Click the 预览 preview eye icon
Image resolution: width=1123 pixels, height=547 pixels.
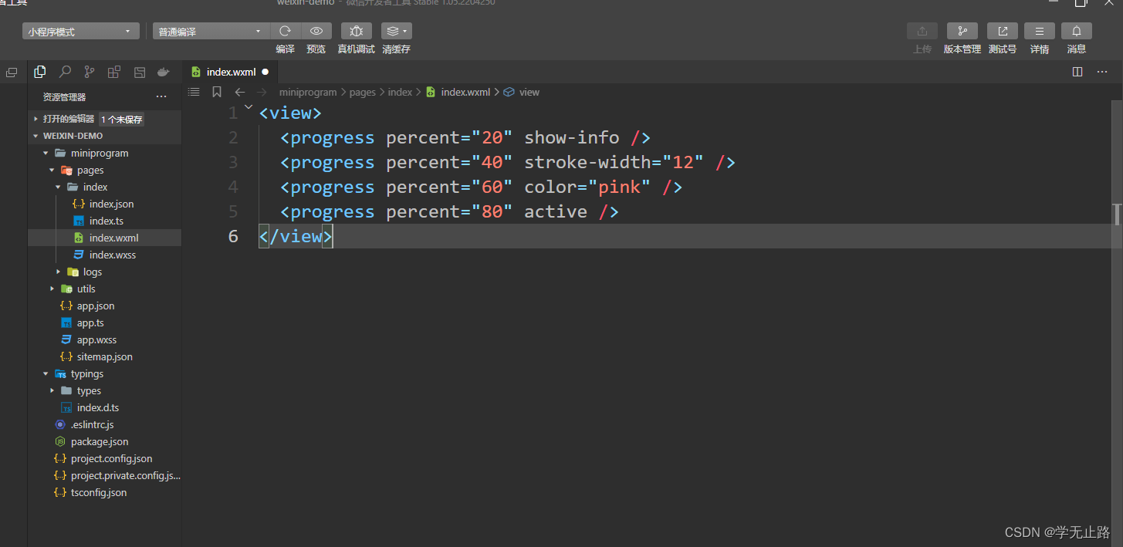coord(316,31)
